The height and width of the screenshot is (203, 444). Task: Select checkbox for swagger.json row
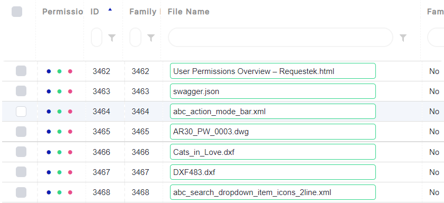click(x=21, y=91)
